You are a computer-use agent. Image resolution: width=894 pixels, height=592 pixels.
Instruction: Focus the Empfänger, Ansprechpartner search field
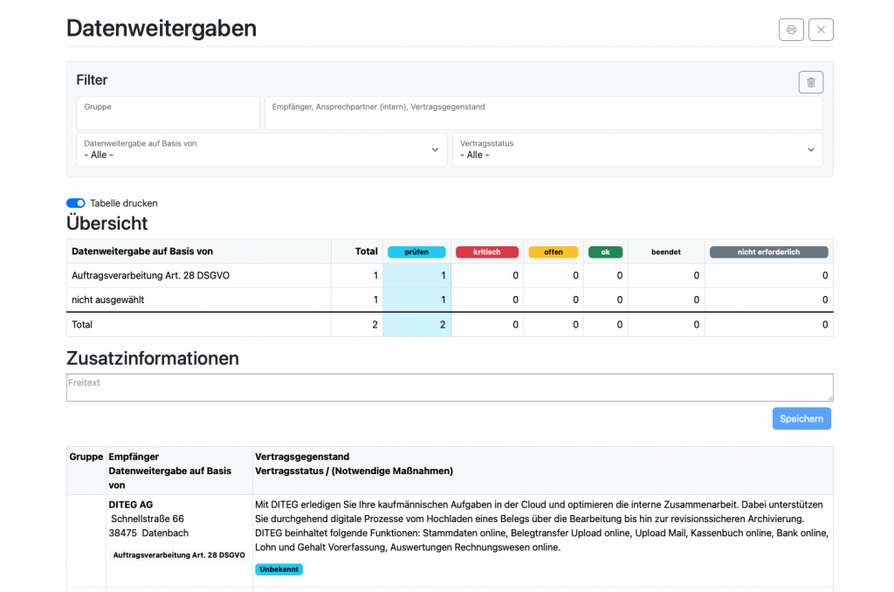543,114
